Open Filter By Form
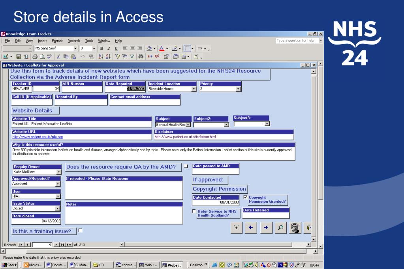 click(x=125, y=57)
